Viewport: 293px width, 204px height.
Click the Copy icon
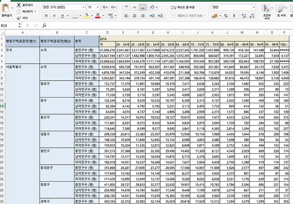pyautogui.click(x=19, y=11)
